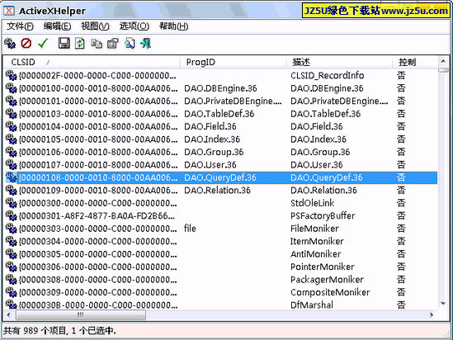Click the horizontal scrollbar thumb
This screenshot has height=340, width=453.
(81, 315)
